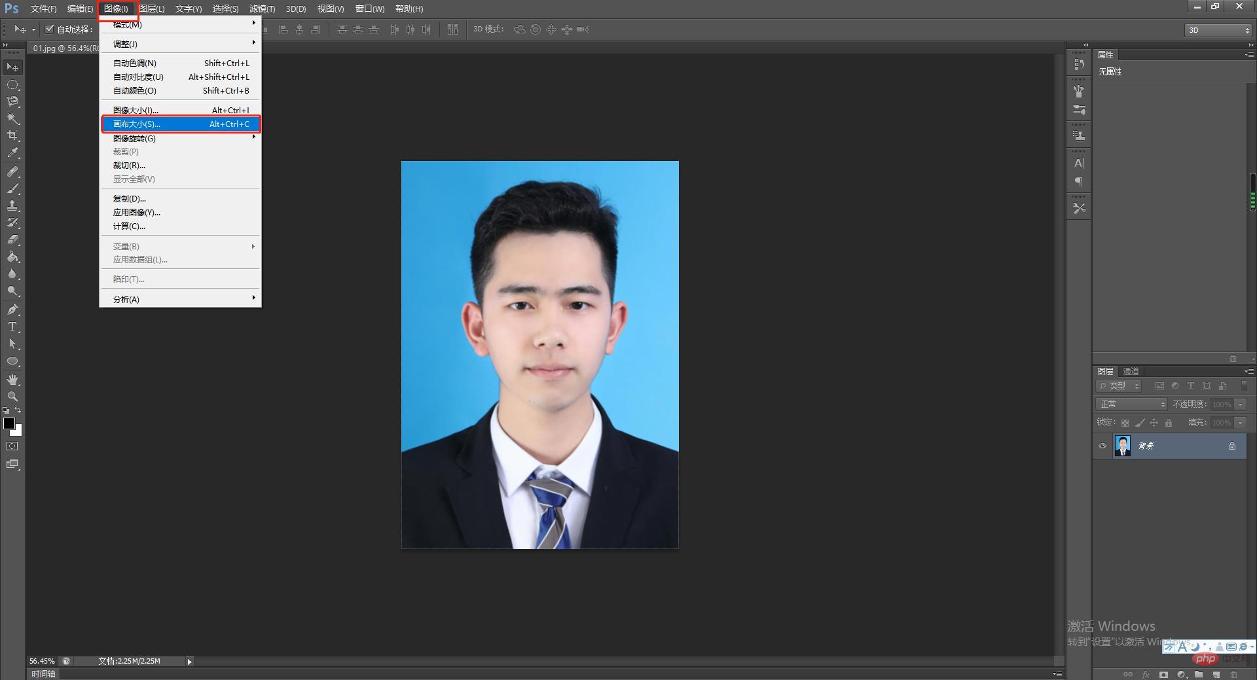The width and height of the screenshot is (1257, 680).
Task: Open the 滤镜(T) menu
Action: coord(262,9)
